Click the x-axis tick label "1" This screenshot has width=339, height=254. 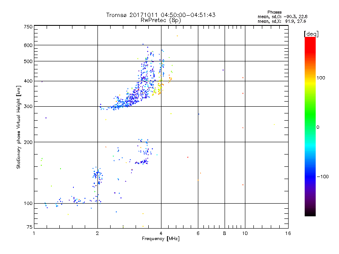[x=34, y=233]
